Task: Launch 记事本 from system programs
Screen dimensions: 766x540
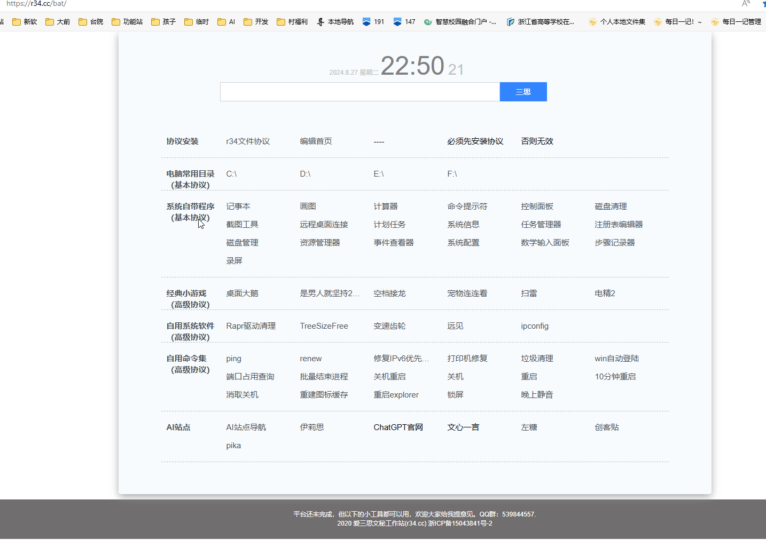Action: [238, 207]
